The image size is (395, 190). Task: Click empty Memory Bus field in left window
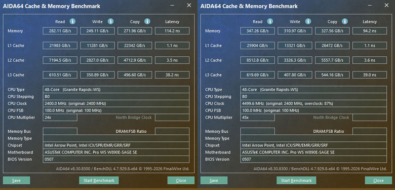(60, 131)
